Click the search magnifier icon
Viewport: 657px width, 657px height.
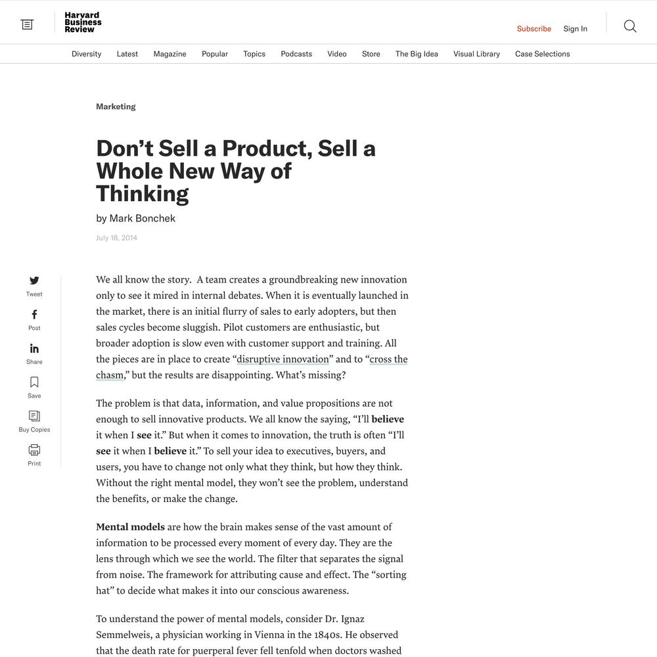[x=630, y=26]
